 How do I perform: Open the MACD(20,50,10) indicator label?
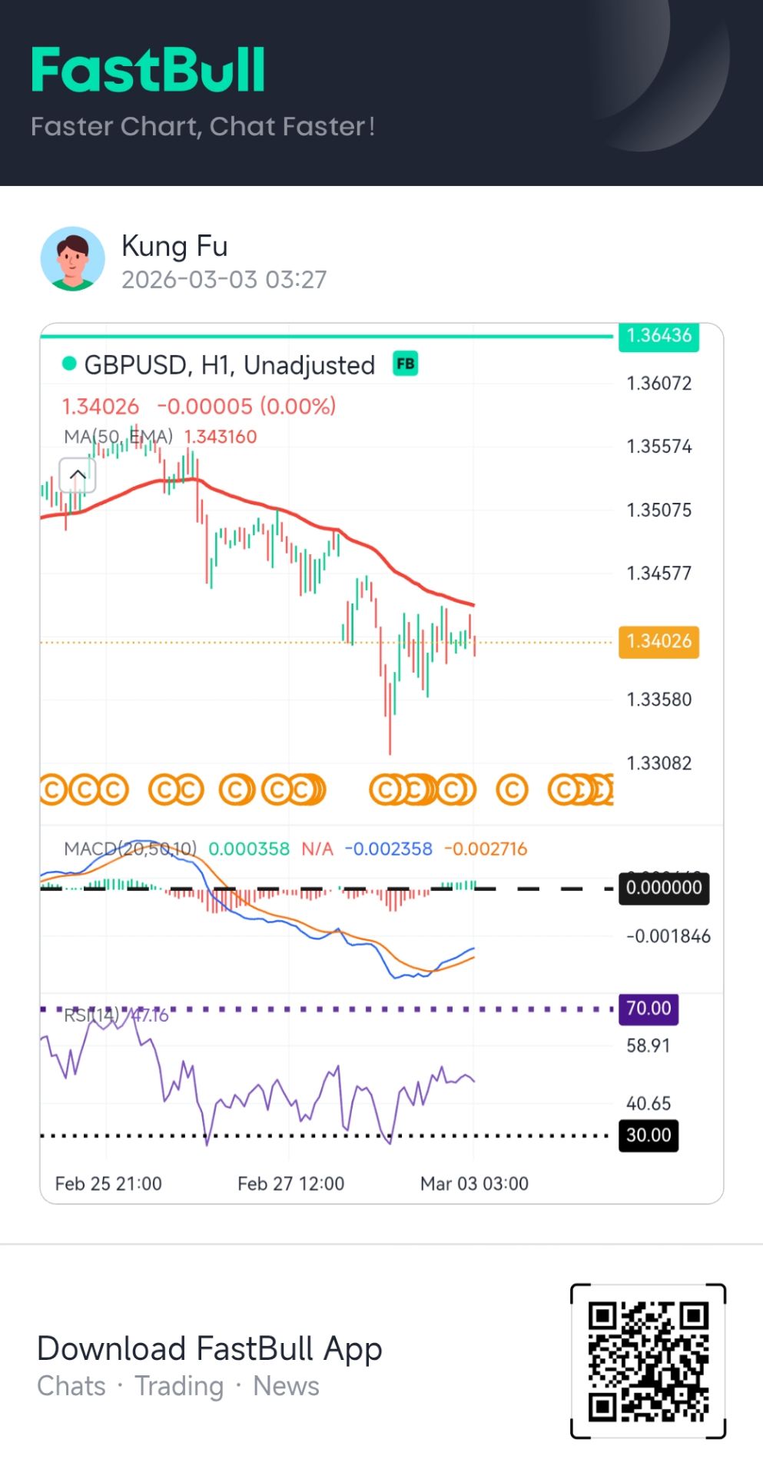pos(130,849)
